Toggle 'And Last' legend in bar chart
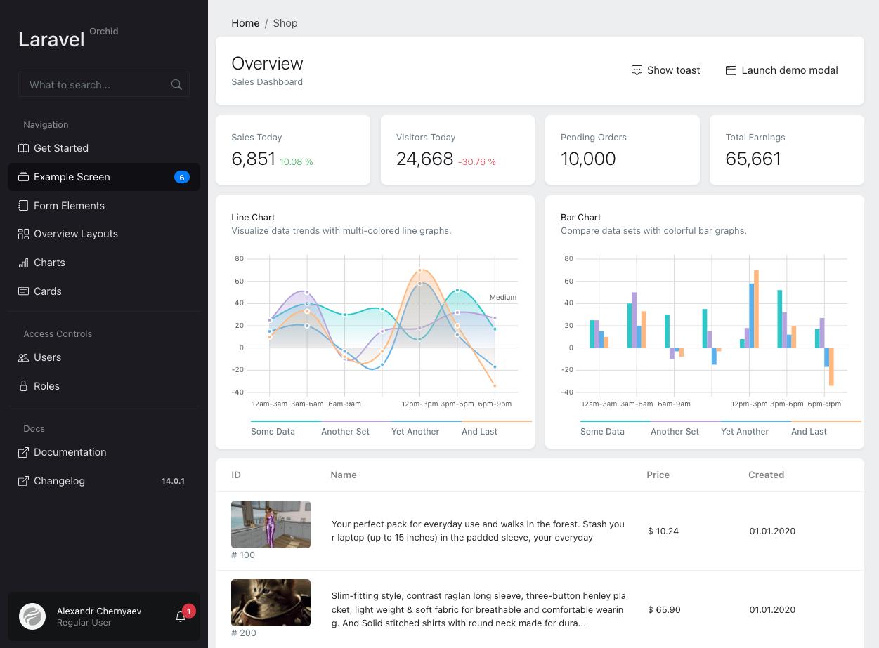 pos(809,431)
